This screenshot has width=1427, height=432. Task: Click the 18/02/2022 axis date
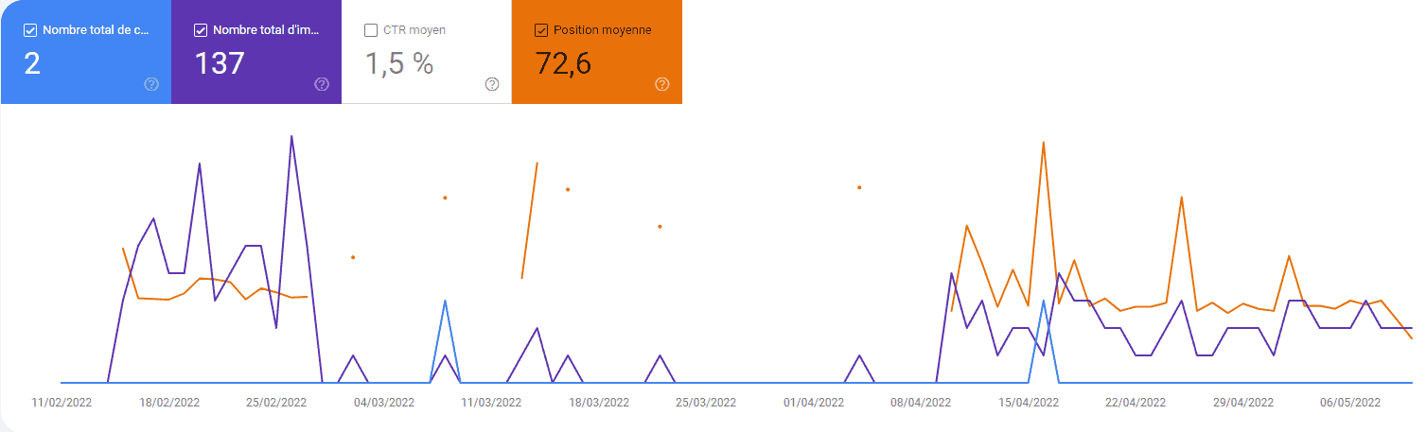[169, 402]
